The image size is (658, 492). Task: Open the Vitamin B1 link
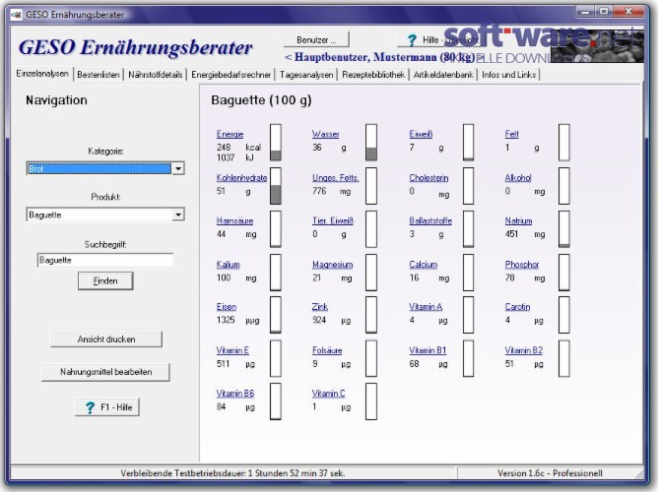[428, 350]
